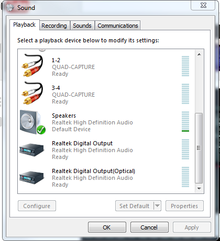The height and width of the screenshot is (241, 220).
Task: Click the OK button
Action: click(x=107, y=227)
